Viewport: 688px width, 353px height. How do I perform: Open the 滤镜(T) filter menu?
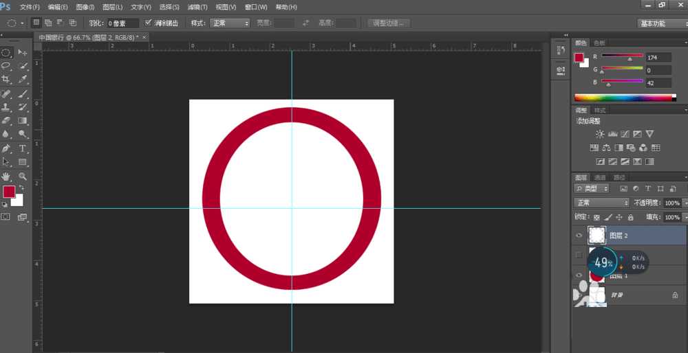pyautogui.click(x=199, y=7)
